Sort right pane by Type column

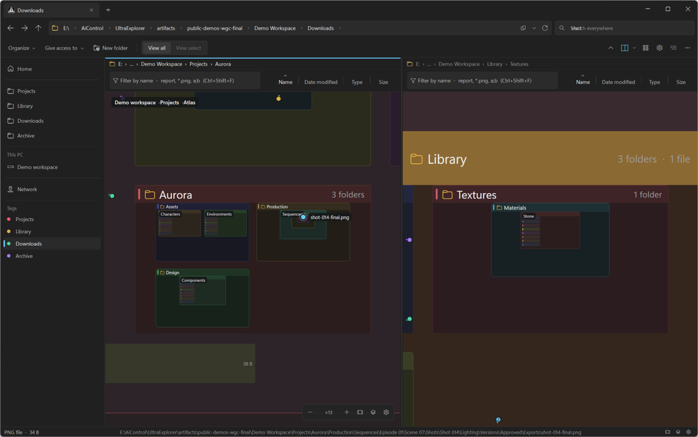pos(654,82)
